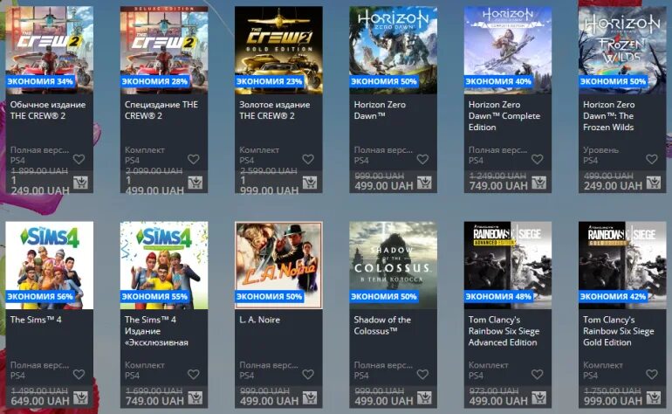The height and width of the screenshot is (414, 672).
Task: Toggle wishlist heart for Спецздание THE CREW 2
Action: point(193,159)
